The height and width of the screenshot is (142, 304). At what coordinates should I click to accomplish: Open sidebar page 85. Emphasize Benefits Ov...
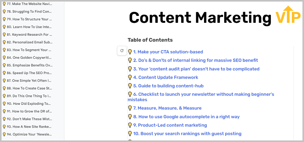[x=27, y=65]
